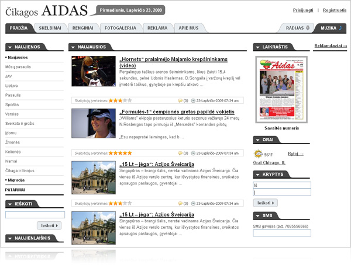Go to the Fotogalerija tab
The width and height of the screenshot is (351, 265).
pos(120,28)
